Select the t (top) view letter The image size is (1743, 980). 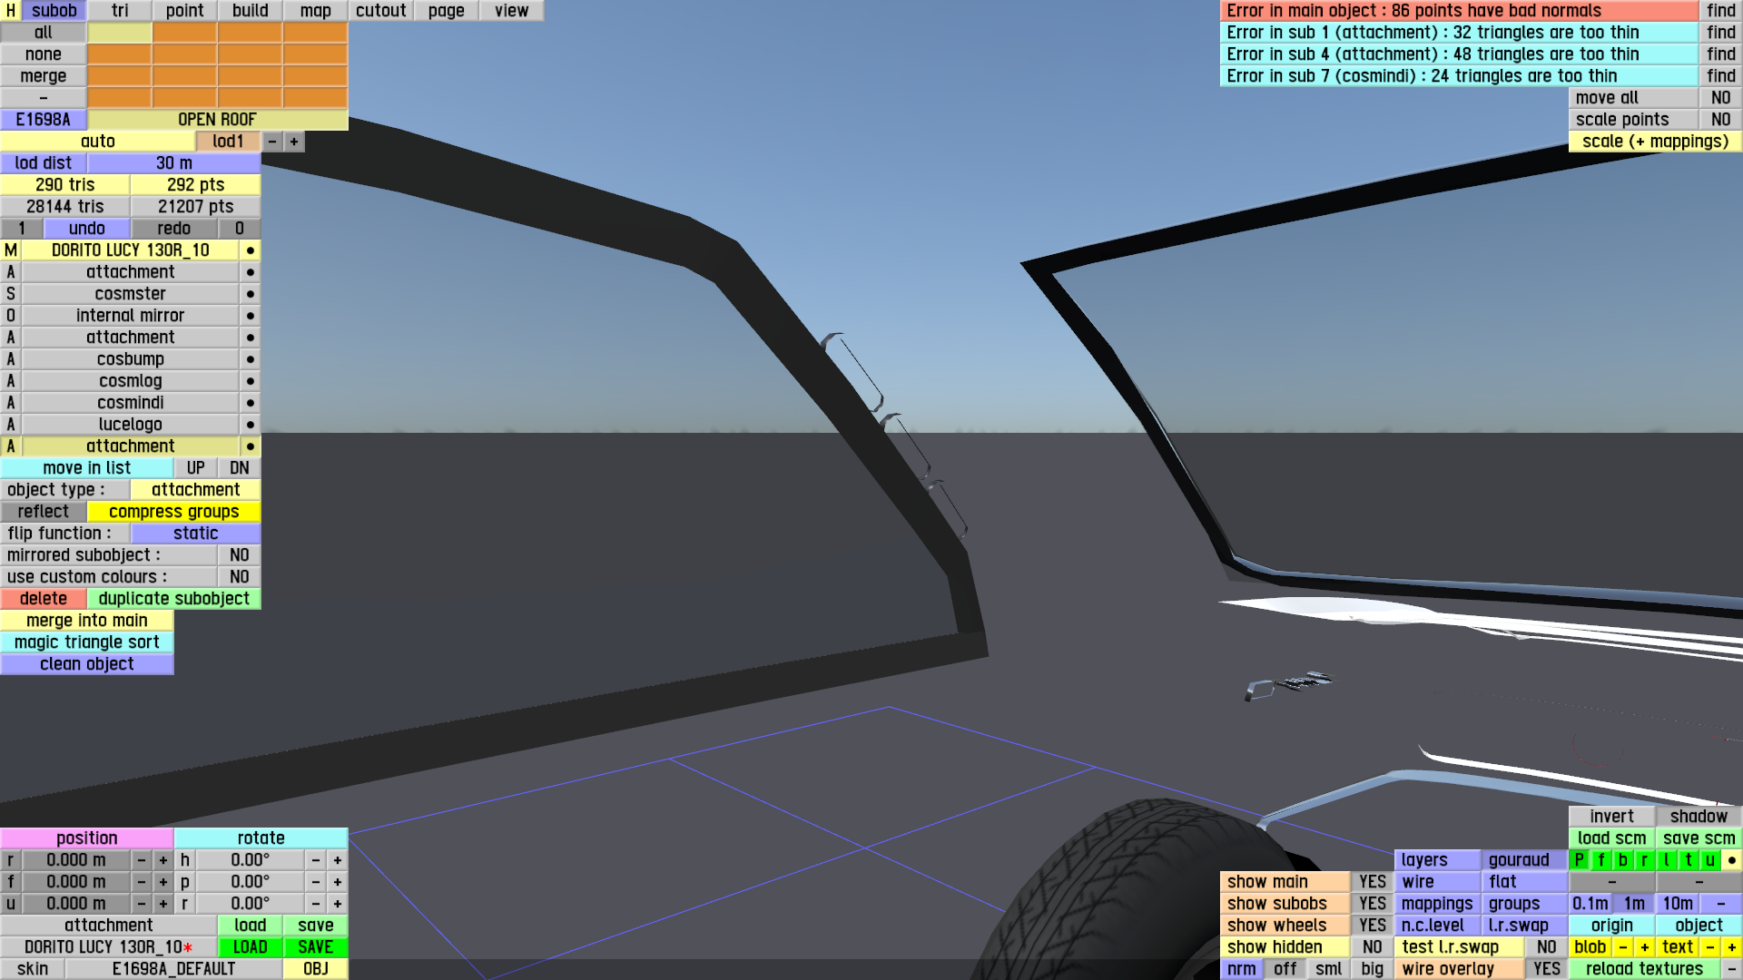point(1688,860)
